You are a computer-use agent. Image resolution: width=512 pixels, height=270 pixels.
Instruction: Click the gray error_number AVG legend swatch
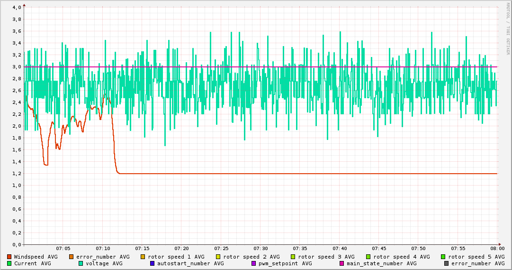(447, 263)
